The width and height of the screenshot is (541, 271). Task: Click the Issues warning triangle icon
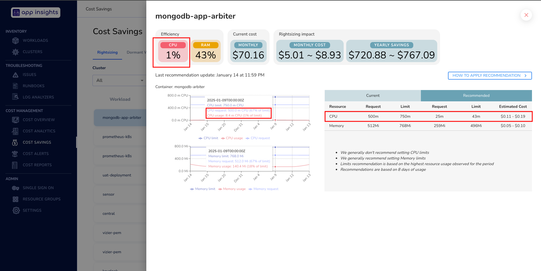click(x=16, y=75)
